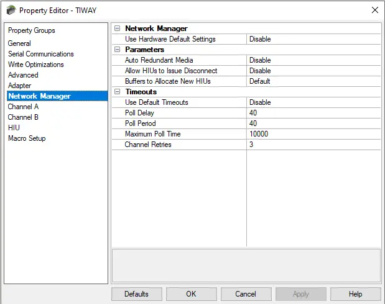The width and height of the screenshot is (385, 304).
Task: Edit the Poll Period value field
Action: tap(313, 123)
